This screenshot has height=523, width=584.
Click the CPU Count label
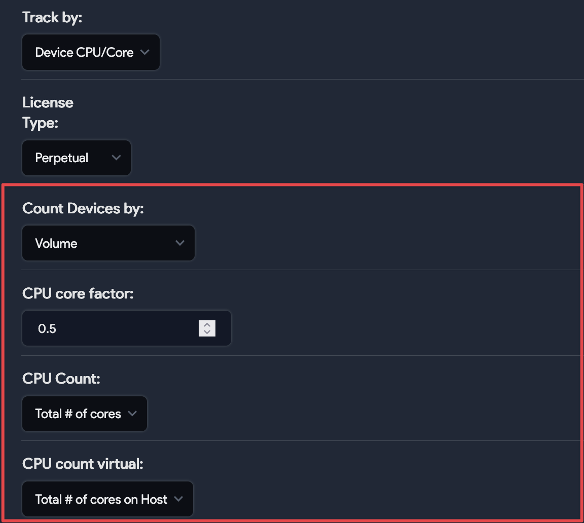[x=61, y=379]
